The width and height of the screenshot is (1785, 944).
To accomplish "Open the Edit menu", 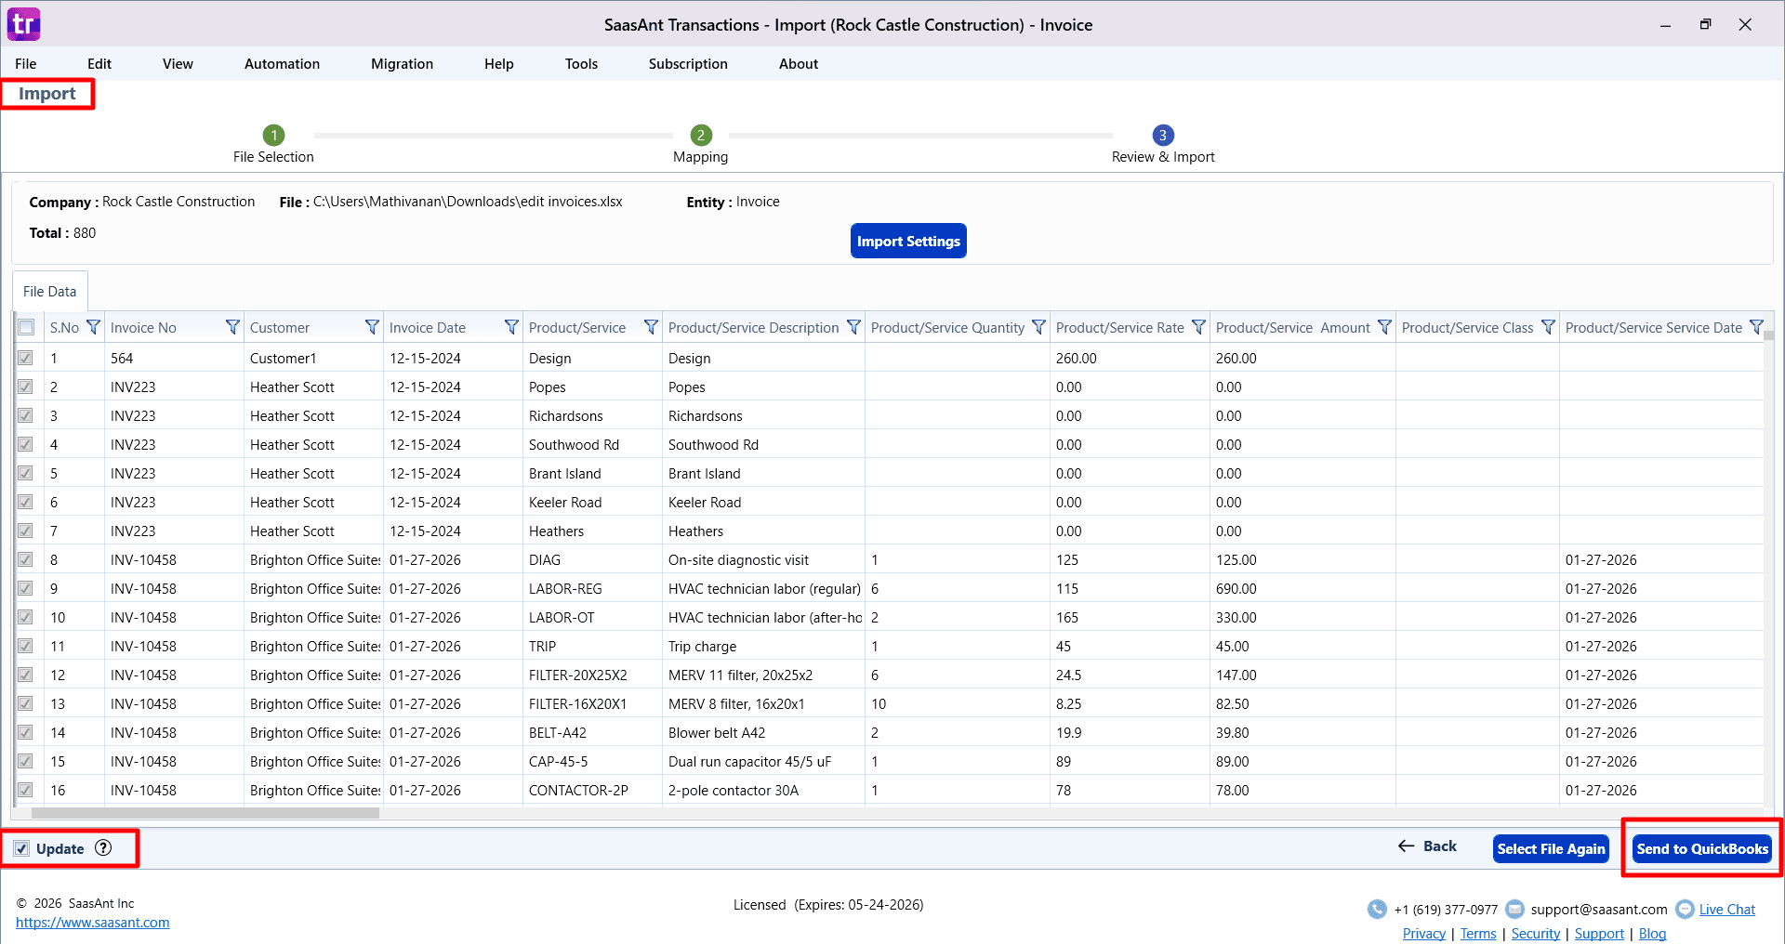I will coord(99,63).
